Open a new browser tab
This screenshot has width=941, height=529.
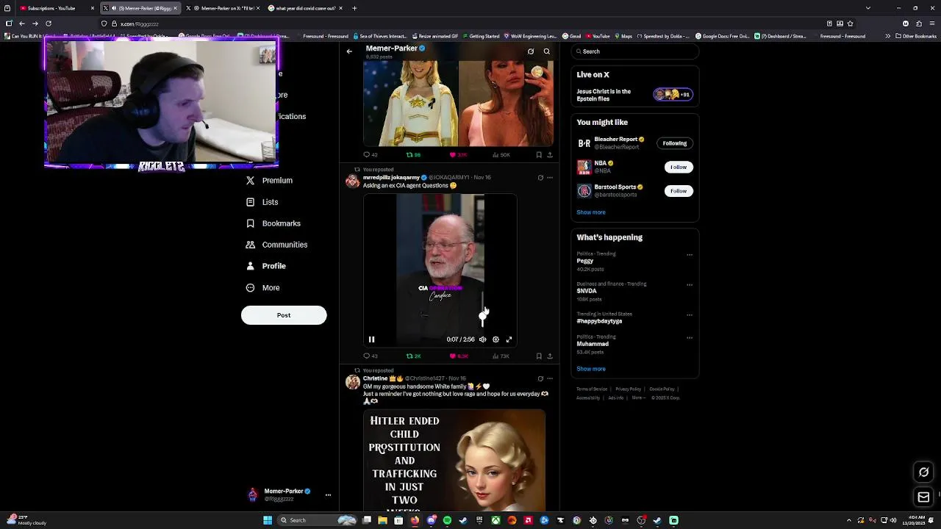[x=354, y=8]
